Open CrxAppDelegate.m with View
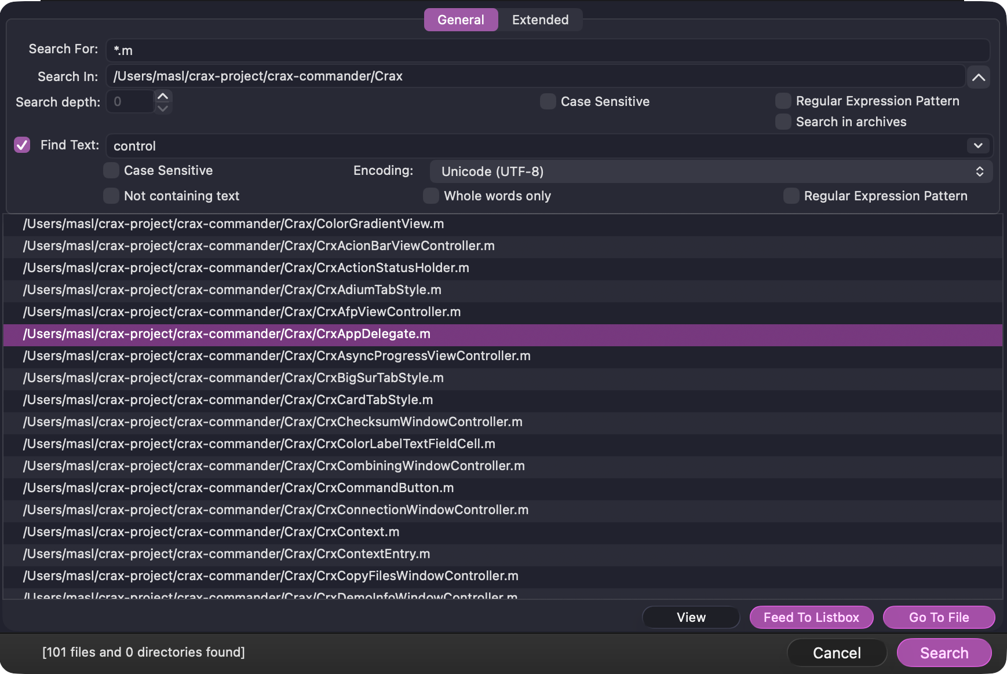The height and width of the screenshot is (674, 1007). [x=691, y=617]
